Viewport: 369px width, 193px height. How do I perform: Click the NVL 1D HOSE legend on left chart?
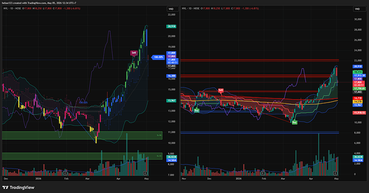coord(12,9)
